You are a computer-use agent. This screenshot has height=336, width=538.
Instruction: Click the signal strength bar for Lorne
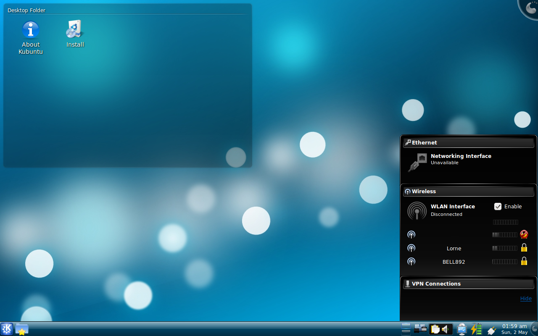pos(505,248)
